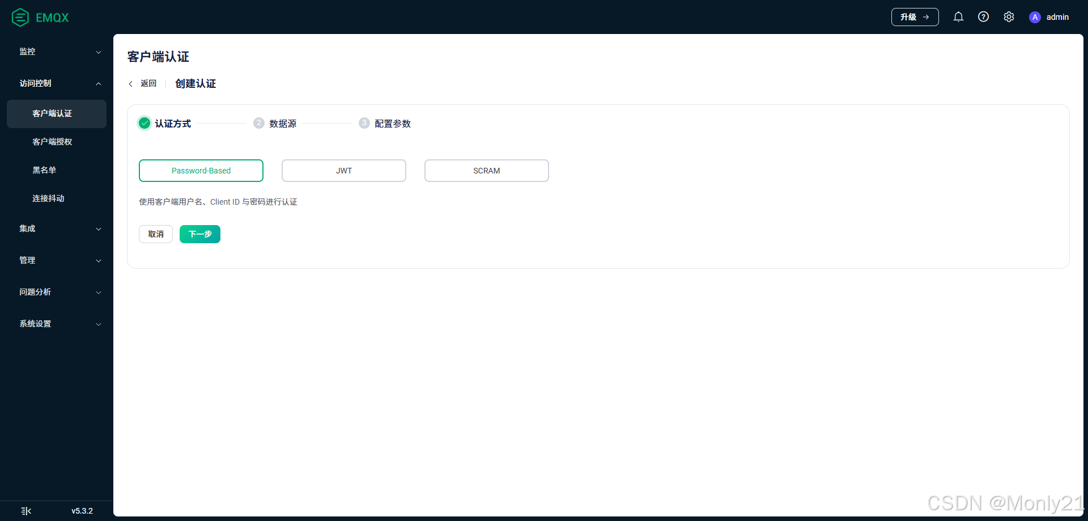
Task: Click the 使用客户端用户名 description text
Action: click(218, 202)
